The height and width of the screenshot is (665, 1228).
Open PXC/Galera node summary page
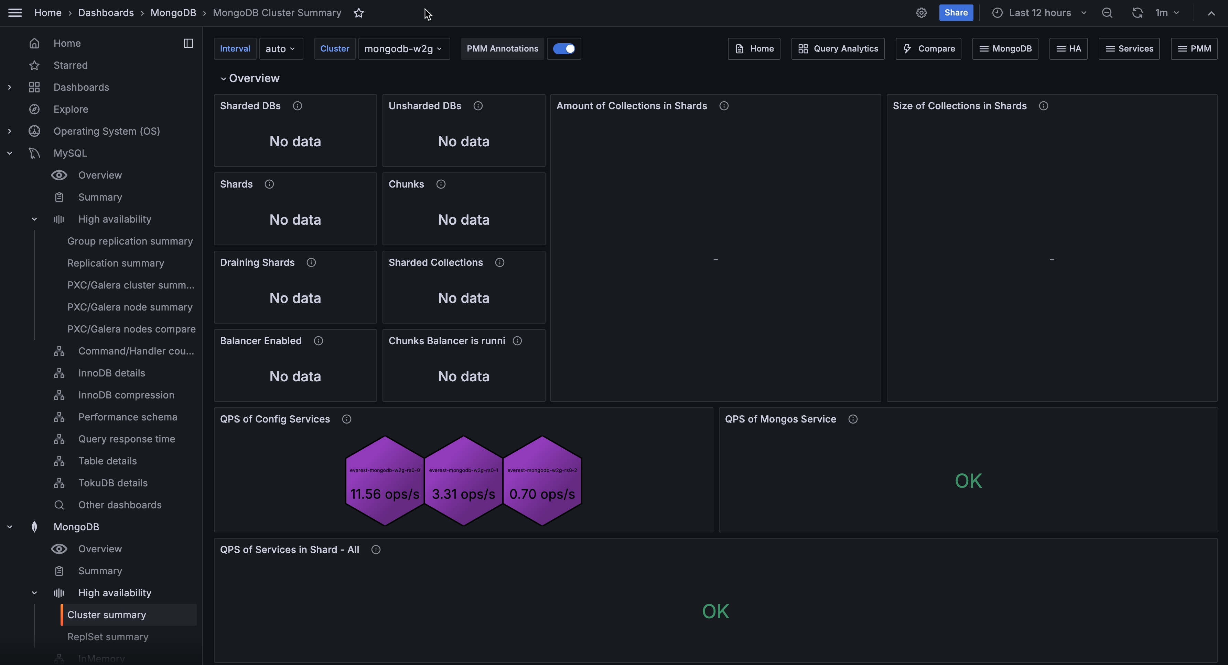pos(130,307)
